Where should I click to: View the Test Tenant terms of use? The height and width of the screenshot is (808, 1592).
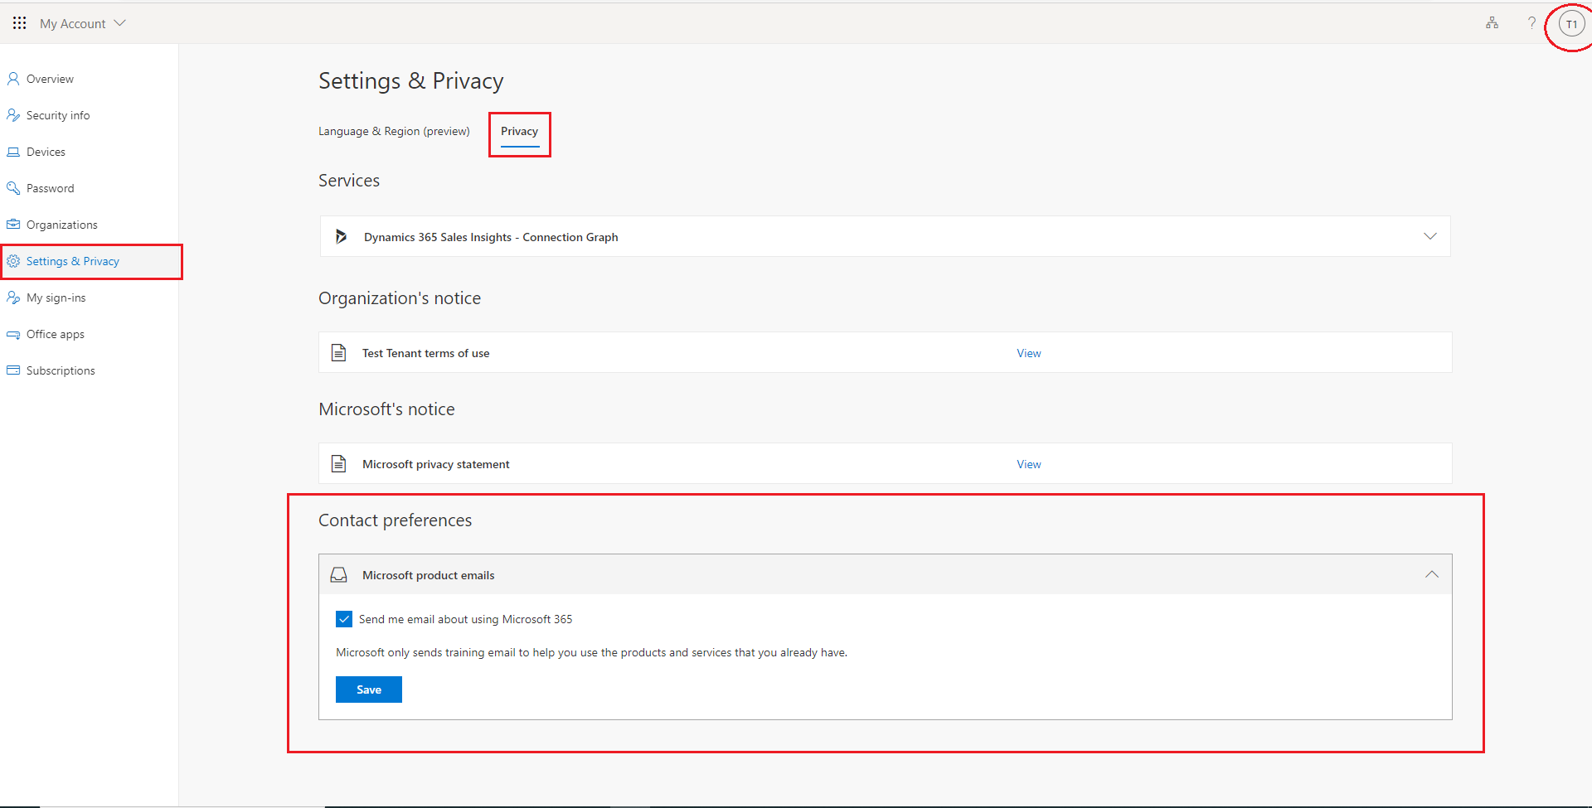tap(1029, 353)
